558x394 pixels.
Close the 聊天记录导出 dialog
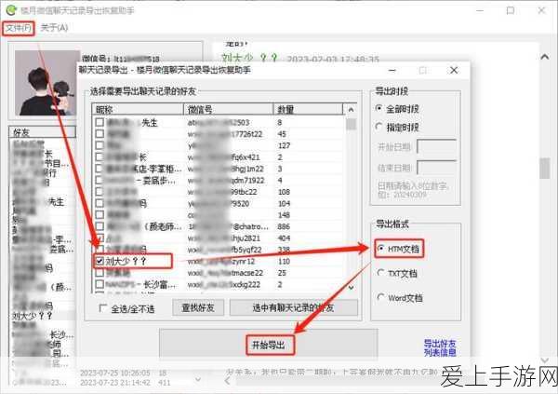tap(454, 70)
